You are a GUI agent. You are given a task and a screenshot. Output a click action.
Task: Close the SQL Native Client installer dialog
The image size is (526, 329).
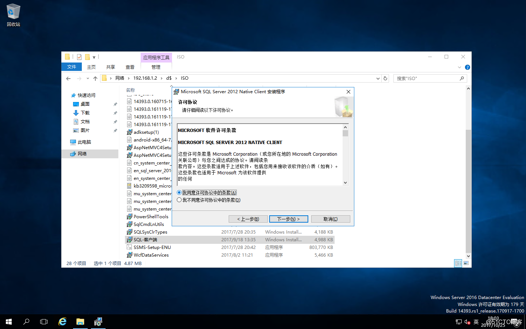coord(348,92)
